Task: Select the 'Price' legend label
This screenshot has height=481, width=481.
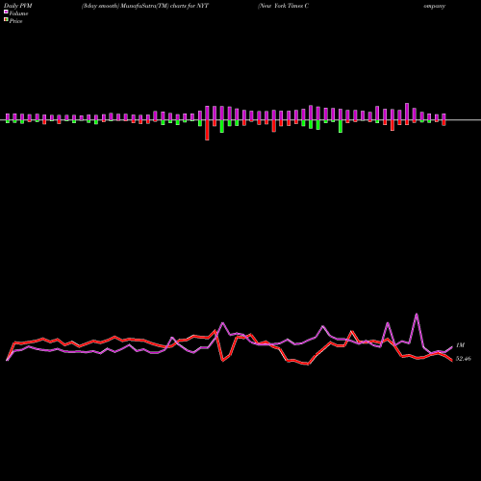Action: [15, 21]
